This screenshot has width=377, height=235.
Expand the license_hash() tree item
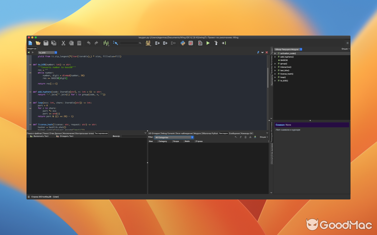[275, 74]
